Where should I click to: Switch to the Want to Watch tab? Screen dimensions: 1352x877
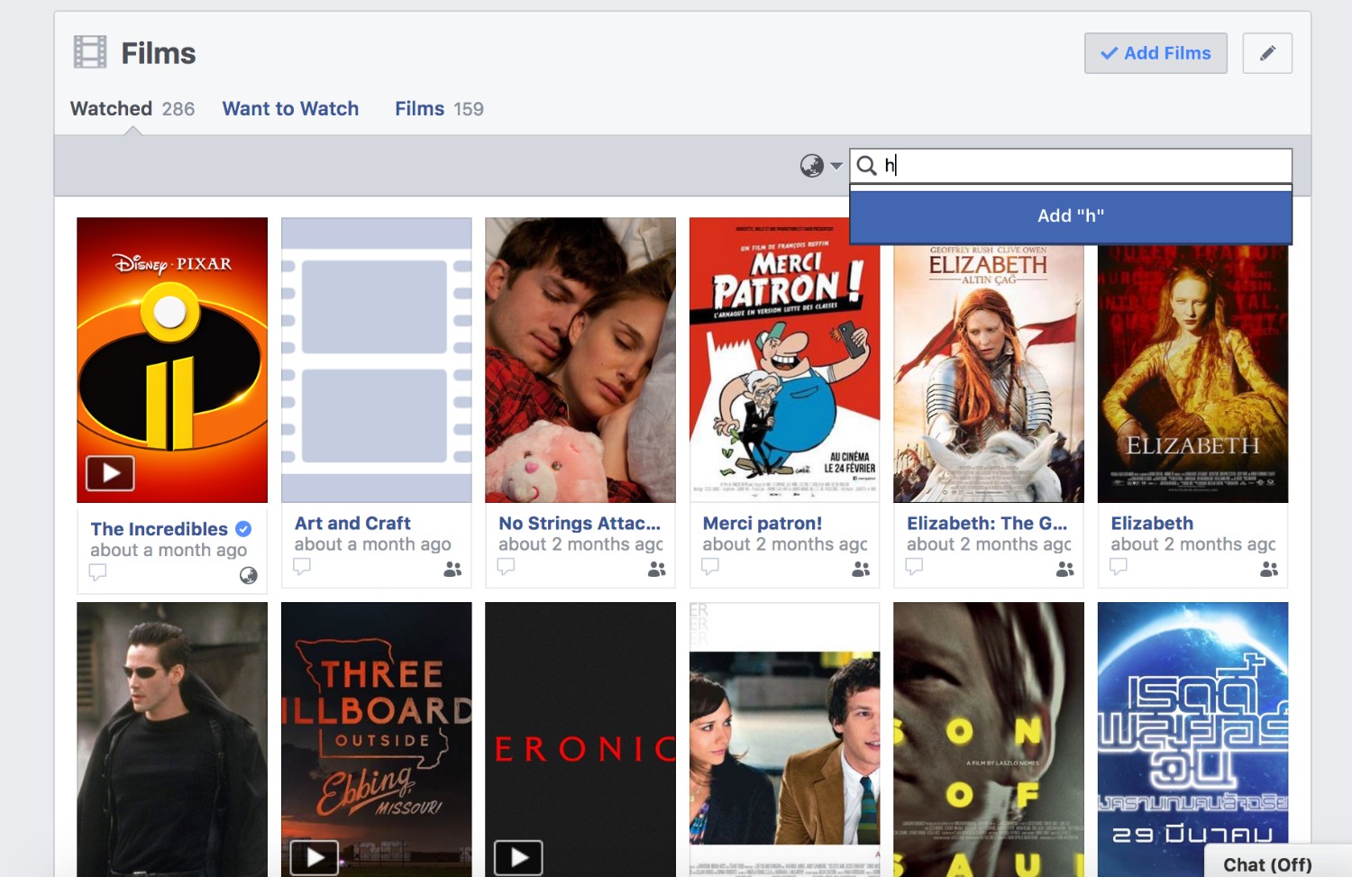pos(290,108)
